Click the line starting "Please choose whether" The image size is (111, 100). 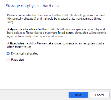click(56, 15)
